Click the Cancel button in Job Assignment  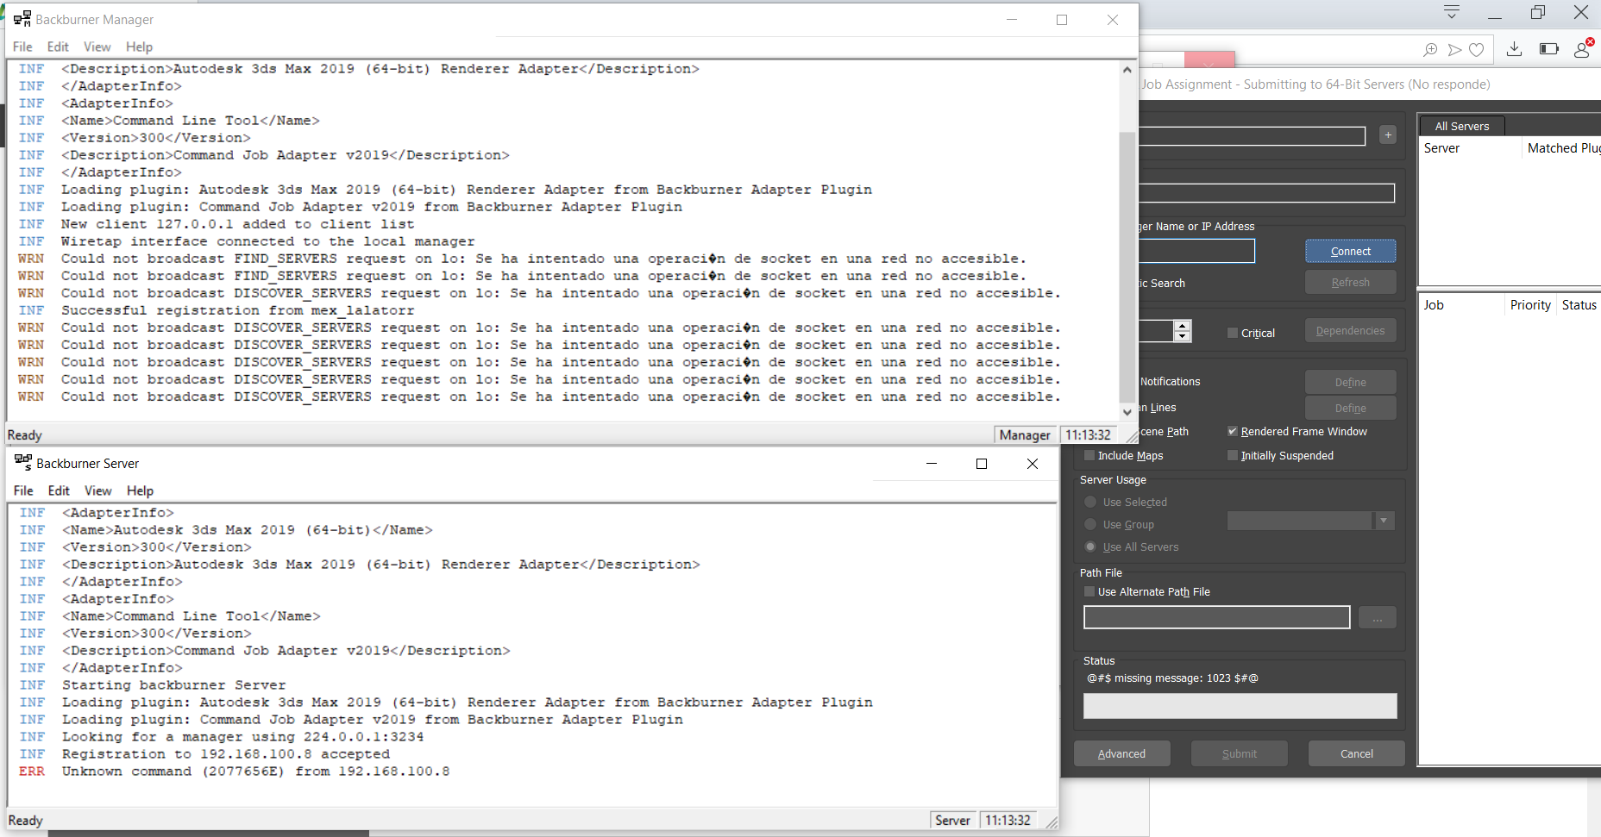1356,753
